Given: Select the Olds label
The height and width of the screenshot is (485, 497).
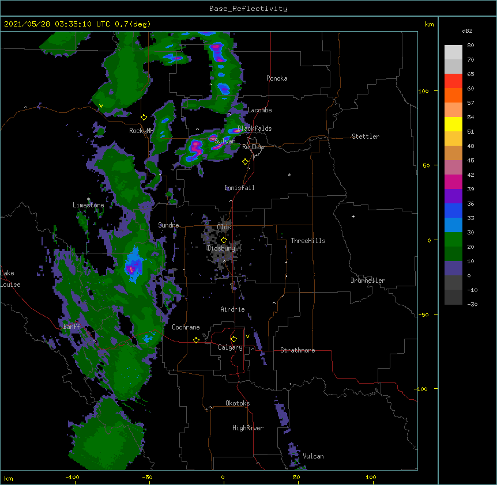Looking at the screenshot, I should [224, 227].
